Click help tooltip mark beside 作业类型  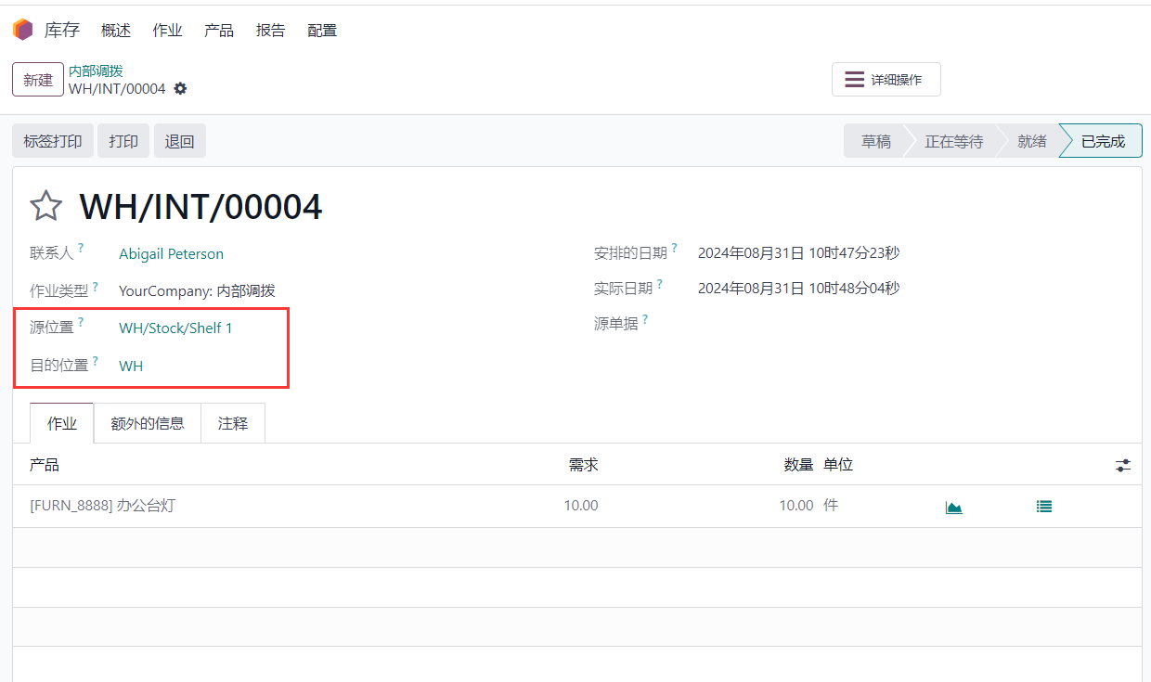click(96, 286)
